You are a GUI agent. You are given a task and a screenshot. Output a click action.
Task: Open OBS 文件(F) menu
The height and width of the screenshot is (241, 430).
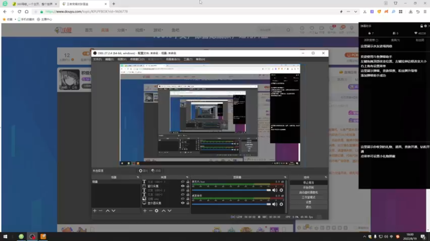click(x=97, y=59)
